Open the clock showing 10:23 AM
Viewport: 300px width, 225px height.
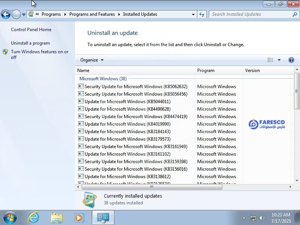coord(281,218)
